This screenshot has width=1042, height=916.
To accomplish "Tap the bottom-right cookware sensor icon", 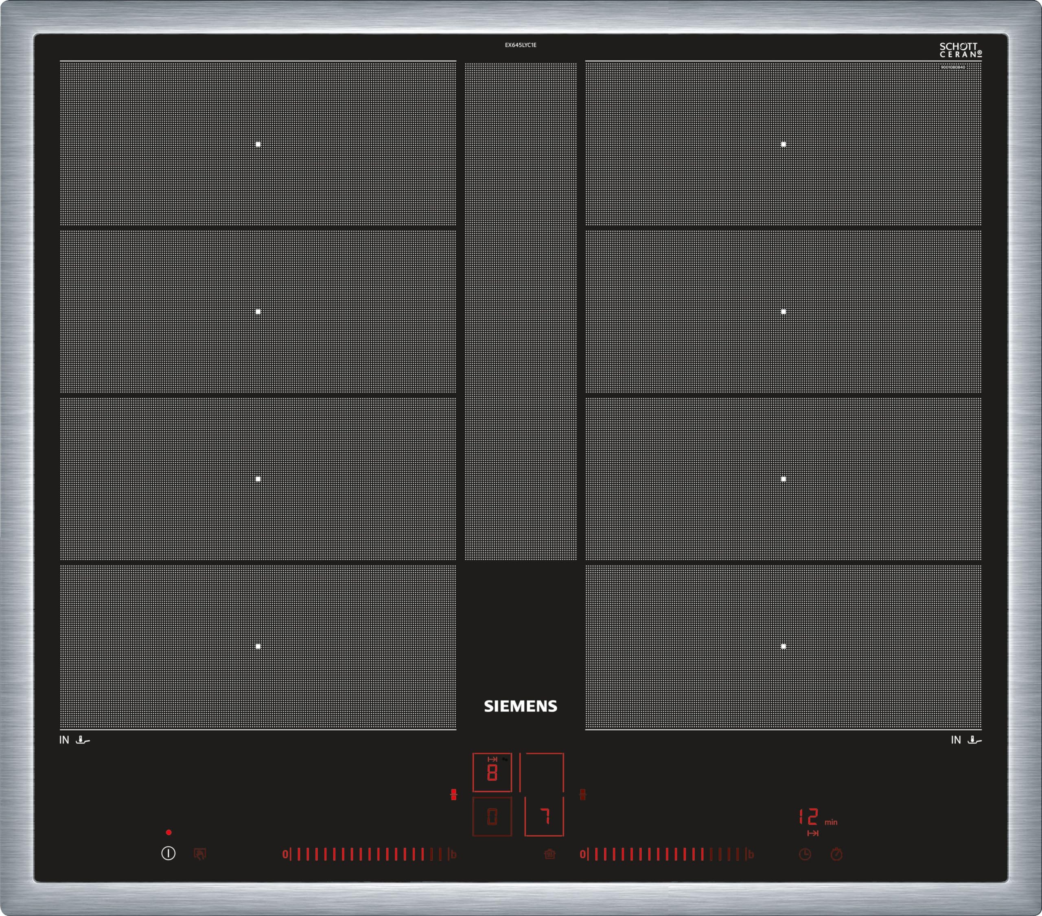I will (x=974, y=740).
